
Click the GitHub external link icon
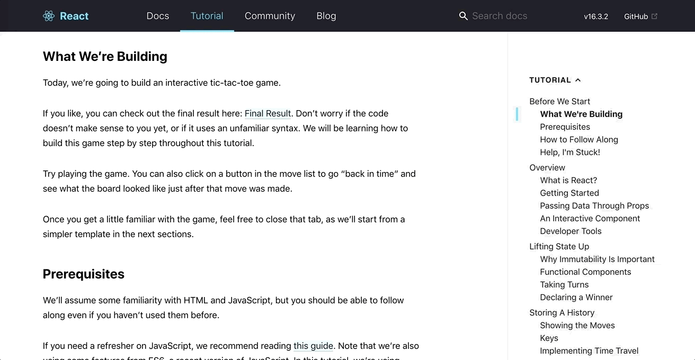654,16
